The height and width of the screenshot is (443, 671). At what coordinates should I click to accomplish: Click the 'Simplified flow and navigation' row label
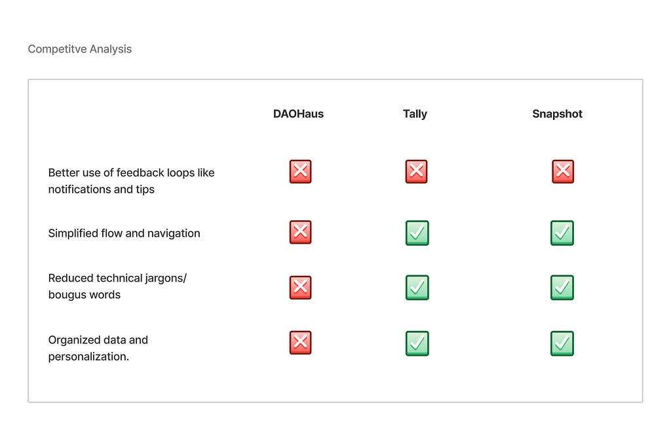(x=124, y=233)
